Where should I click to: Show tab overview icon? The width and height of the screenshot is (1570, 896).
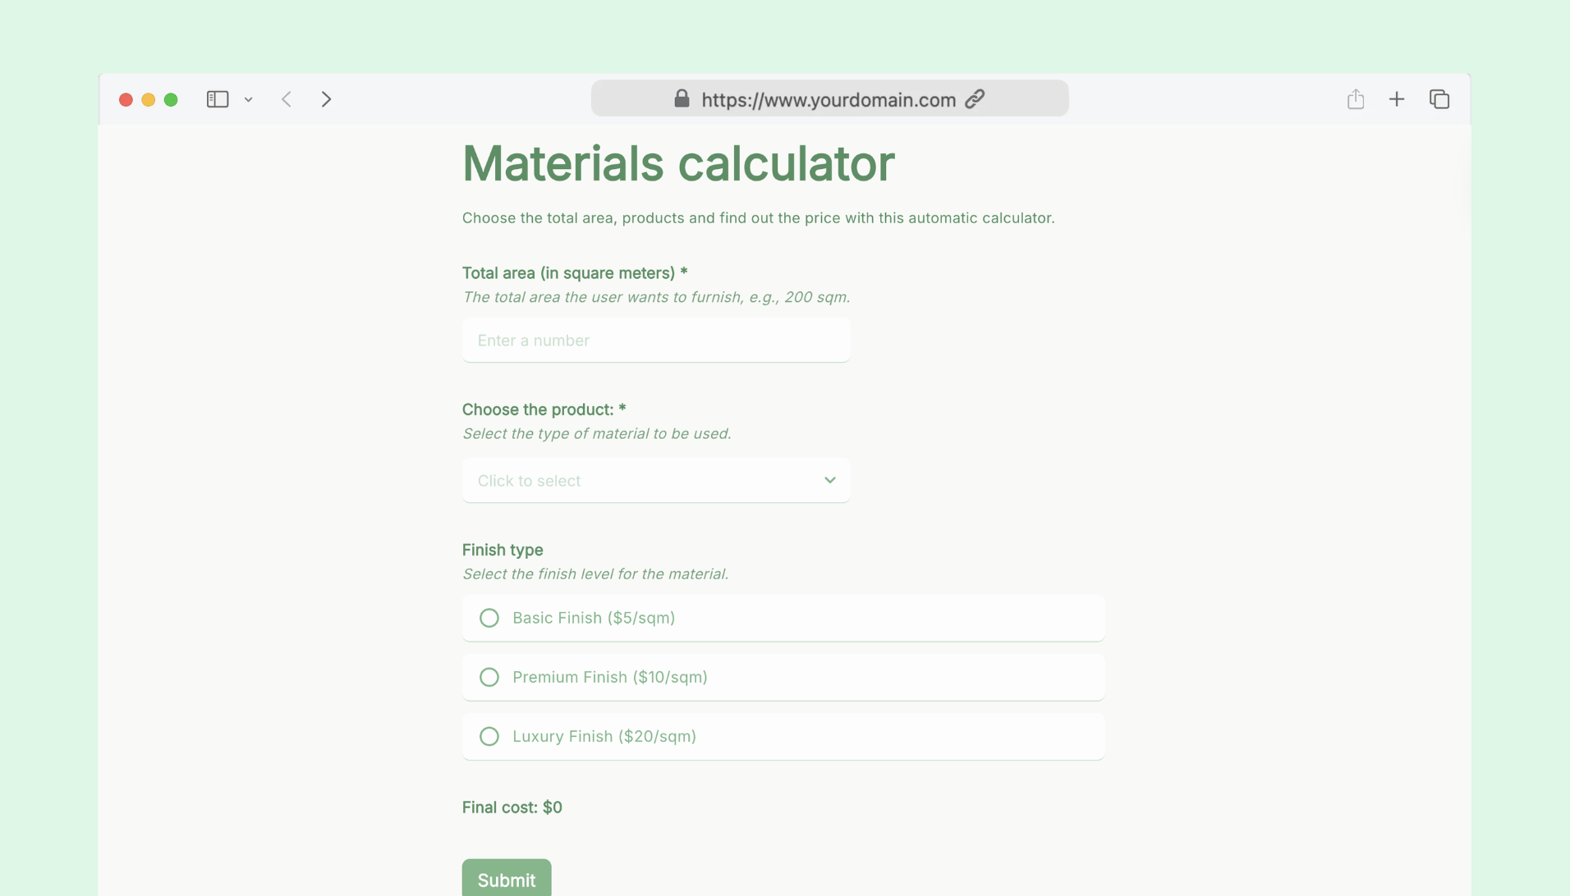(x=1439, y=99)
